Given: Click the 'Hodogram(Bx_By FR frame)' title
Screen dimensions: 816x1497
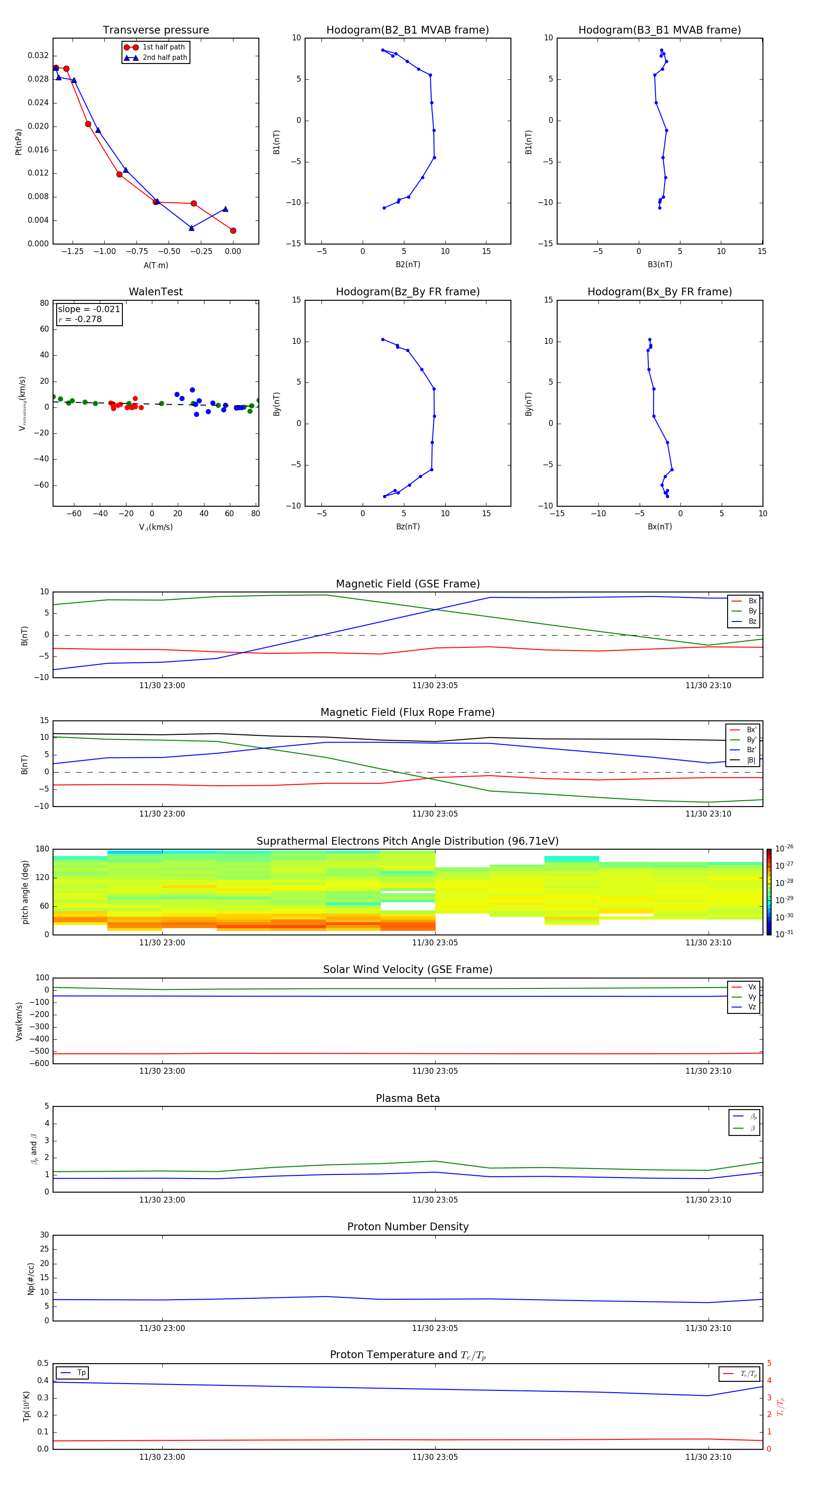Looking at the screenshot, I should [660, 292].
